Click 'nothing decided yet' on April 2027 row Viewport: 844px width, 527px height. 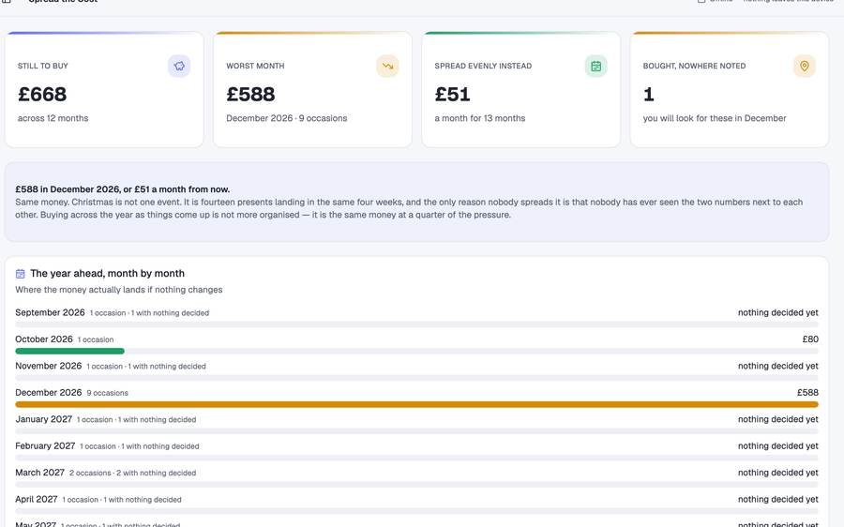[x=777, y=499]
